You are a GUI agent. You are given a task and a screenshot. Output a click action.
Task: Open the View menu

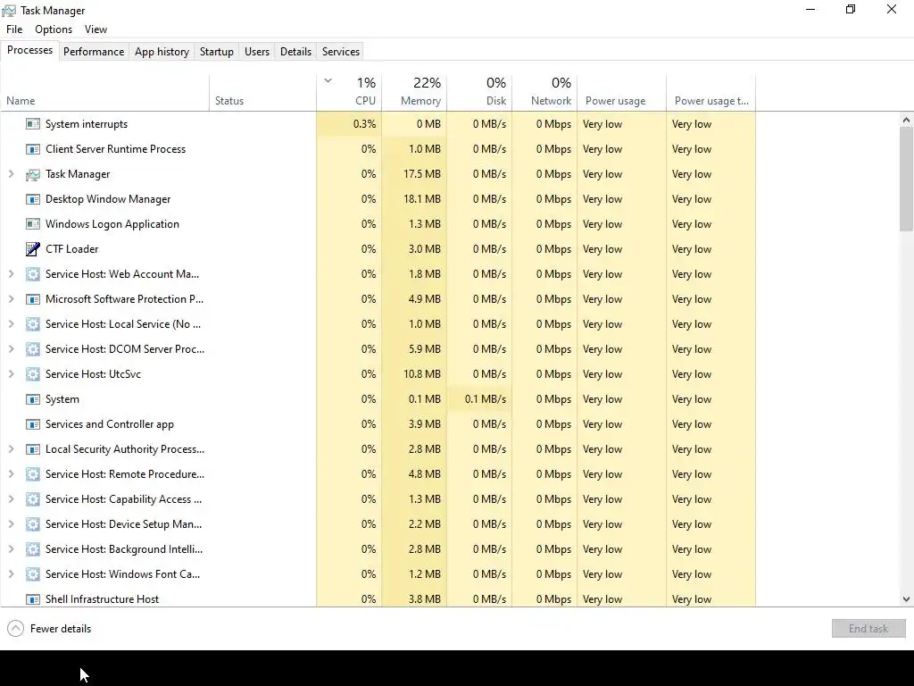(x=96, y=29)
